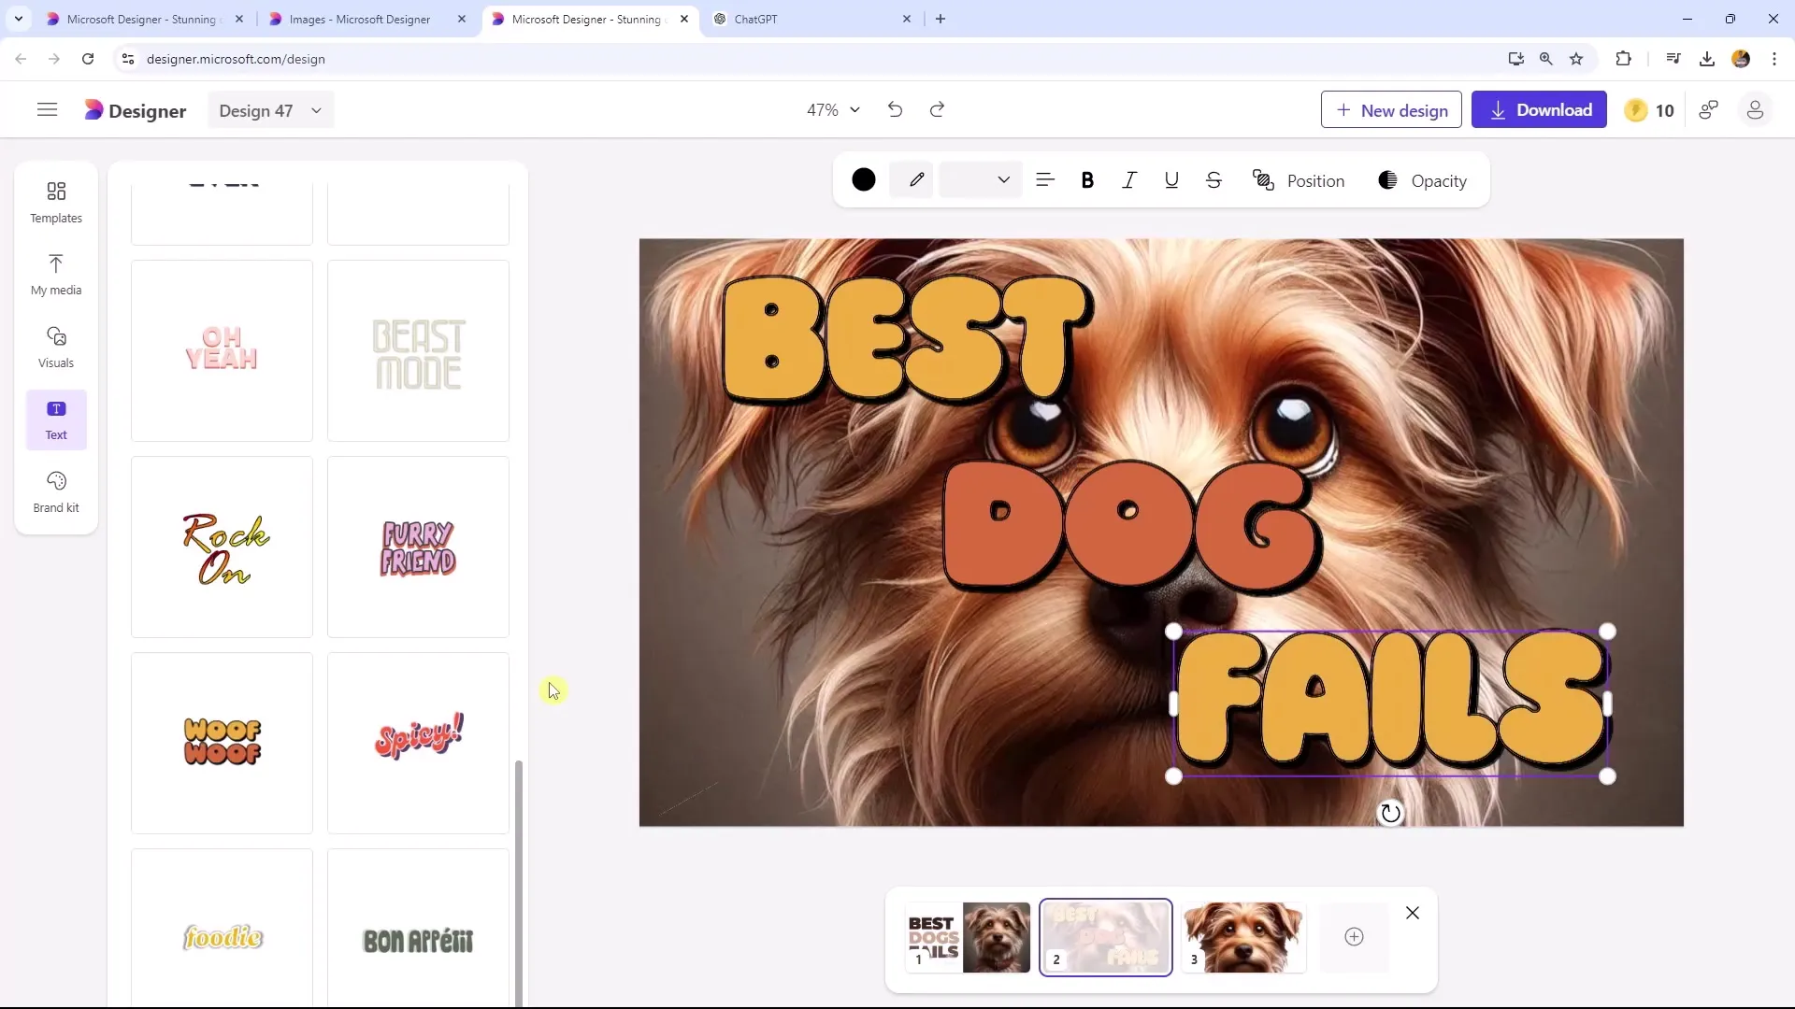This screenshot has width=1795, height=1009.
Task: Click the address bar URL
Action: pos(236,59)
